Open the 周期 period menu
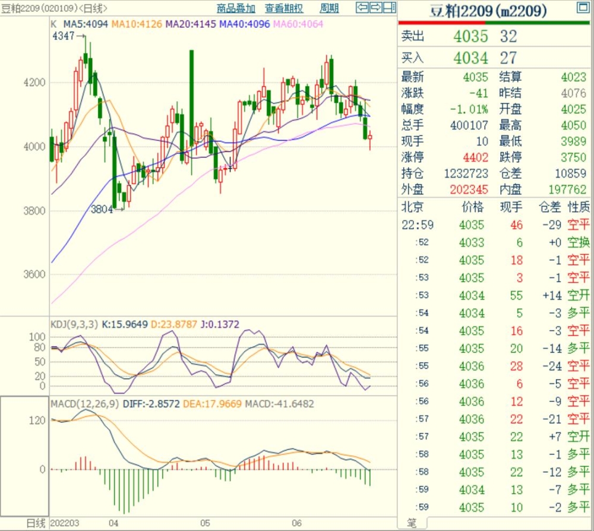 [329, 8]
